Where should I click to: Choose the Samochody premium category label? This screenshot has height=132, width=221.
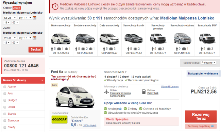[x=158, y=27]
